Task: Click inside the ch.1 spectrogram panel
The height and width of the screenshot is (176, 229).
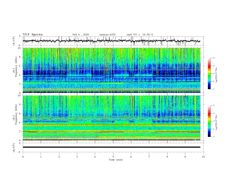Action: [x=111, y=70]
